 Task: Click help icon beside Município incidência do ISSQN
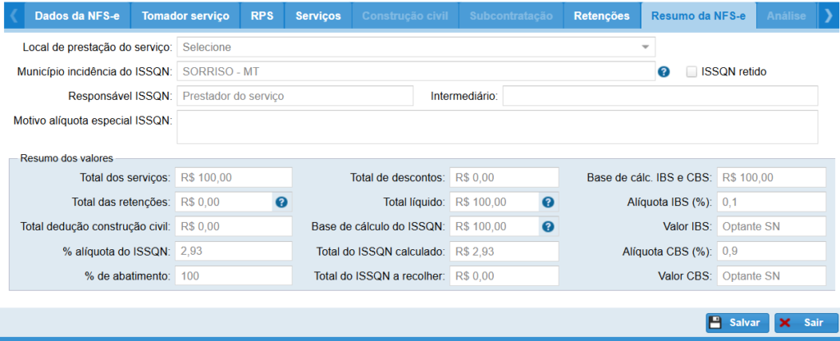(x=664, y=72)
